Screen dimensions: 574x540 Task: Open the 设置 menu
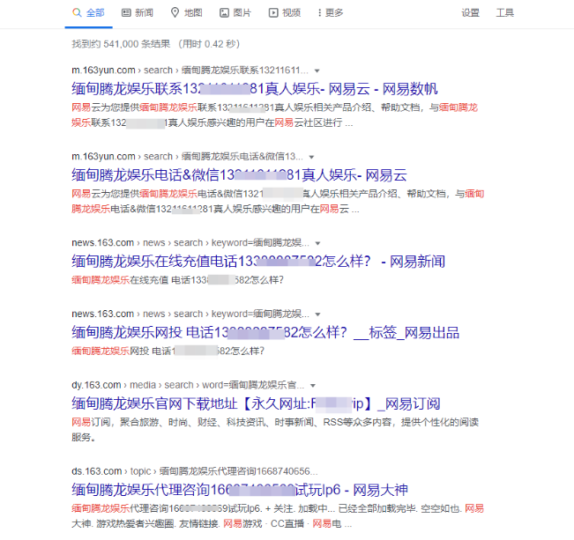click(x=471, y=13)
